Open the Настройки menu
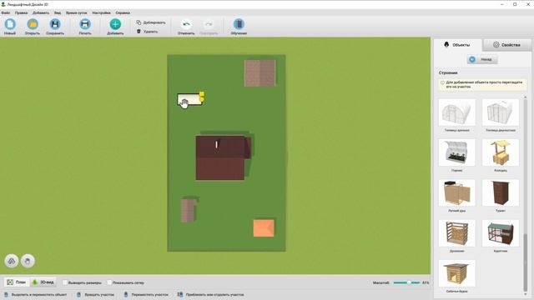Image resolution: width=534 pixels, height=300 pixels. click(x=101, y=12)
